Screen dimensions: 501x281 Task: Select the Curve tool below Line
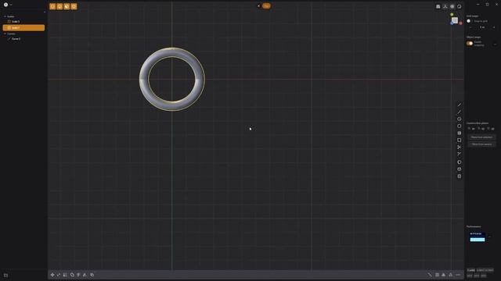pos(460,112)
